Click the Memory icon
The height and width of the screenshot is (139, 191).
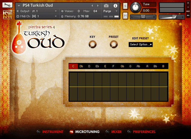[62, 16]
